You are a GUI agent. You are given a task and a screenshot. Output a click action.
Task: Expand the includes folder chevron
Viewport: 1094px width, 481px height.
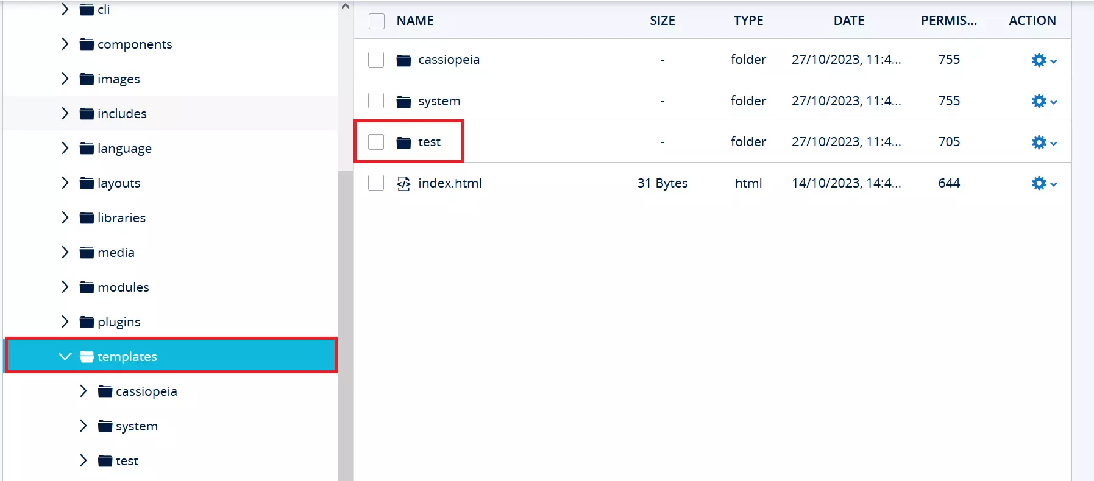pos(65,113)
